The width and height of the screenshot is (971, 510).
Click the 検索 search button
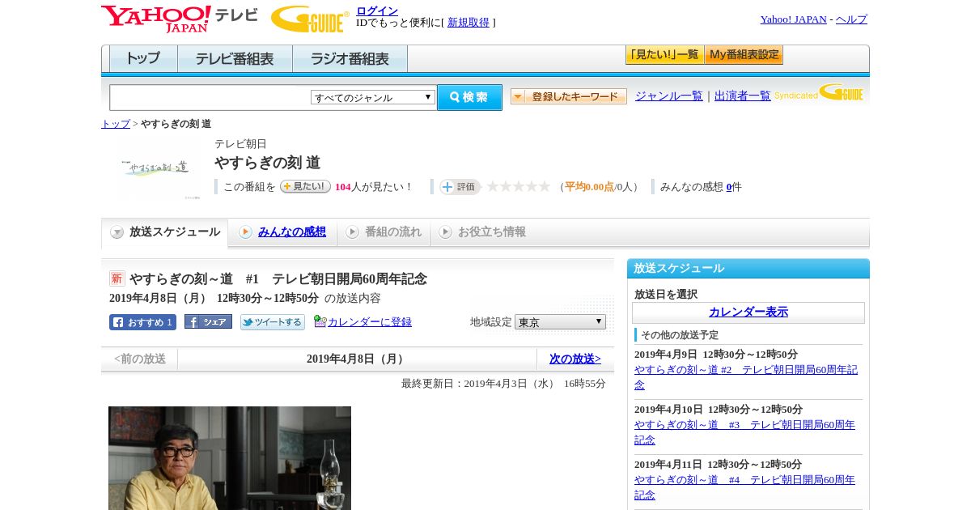tap(469, 97)
